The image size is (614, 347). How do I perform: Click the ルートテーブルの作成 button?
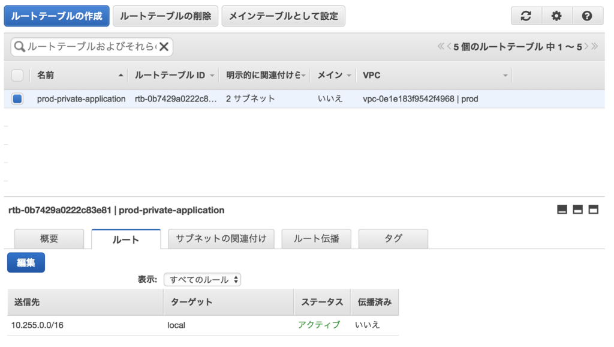(x=57, y=16)
